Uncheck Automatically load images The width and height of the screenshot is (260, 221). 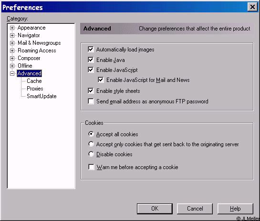coord(91,50)
